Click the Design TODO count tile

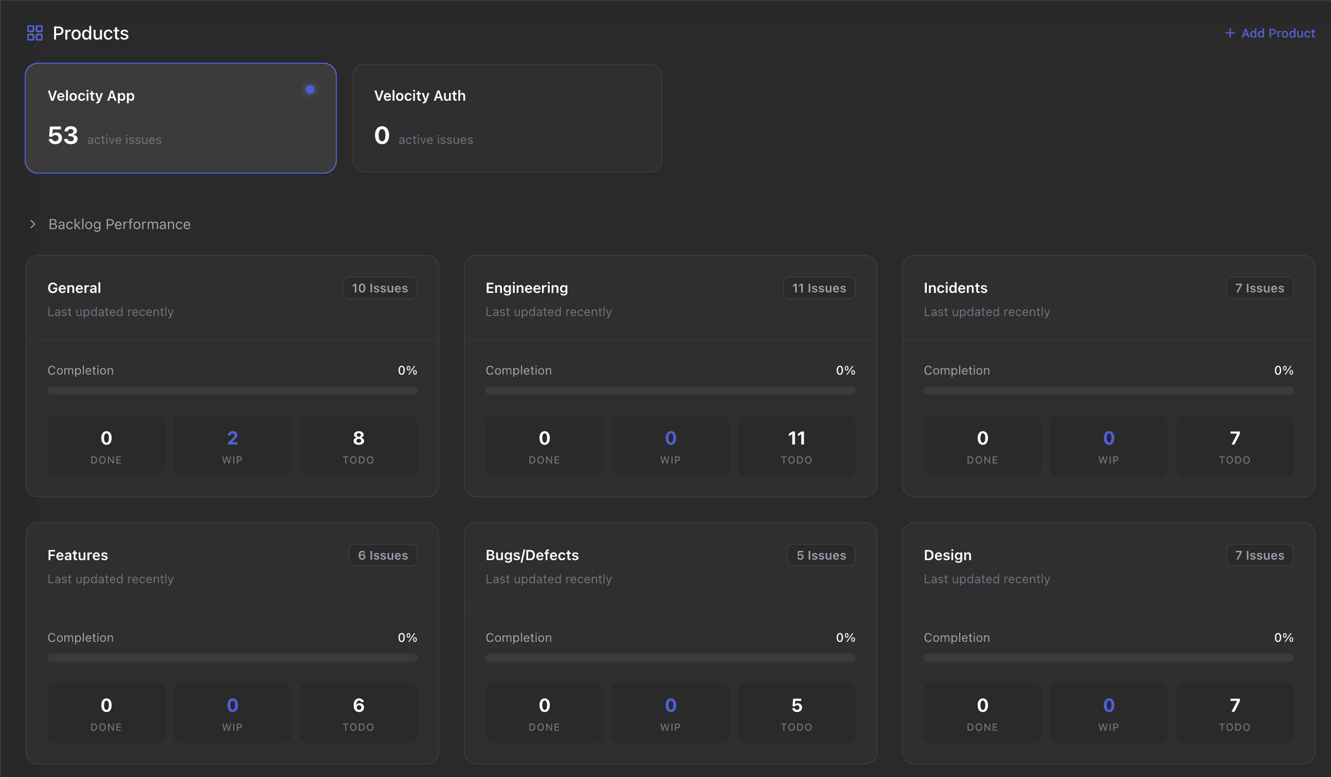click(x=1234, y=713)
